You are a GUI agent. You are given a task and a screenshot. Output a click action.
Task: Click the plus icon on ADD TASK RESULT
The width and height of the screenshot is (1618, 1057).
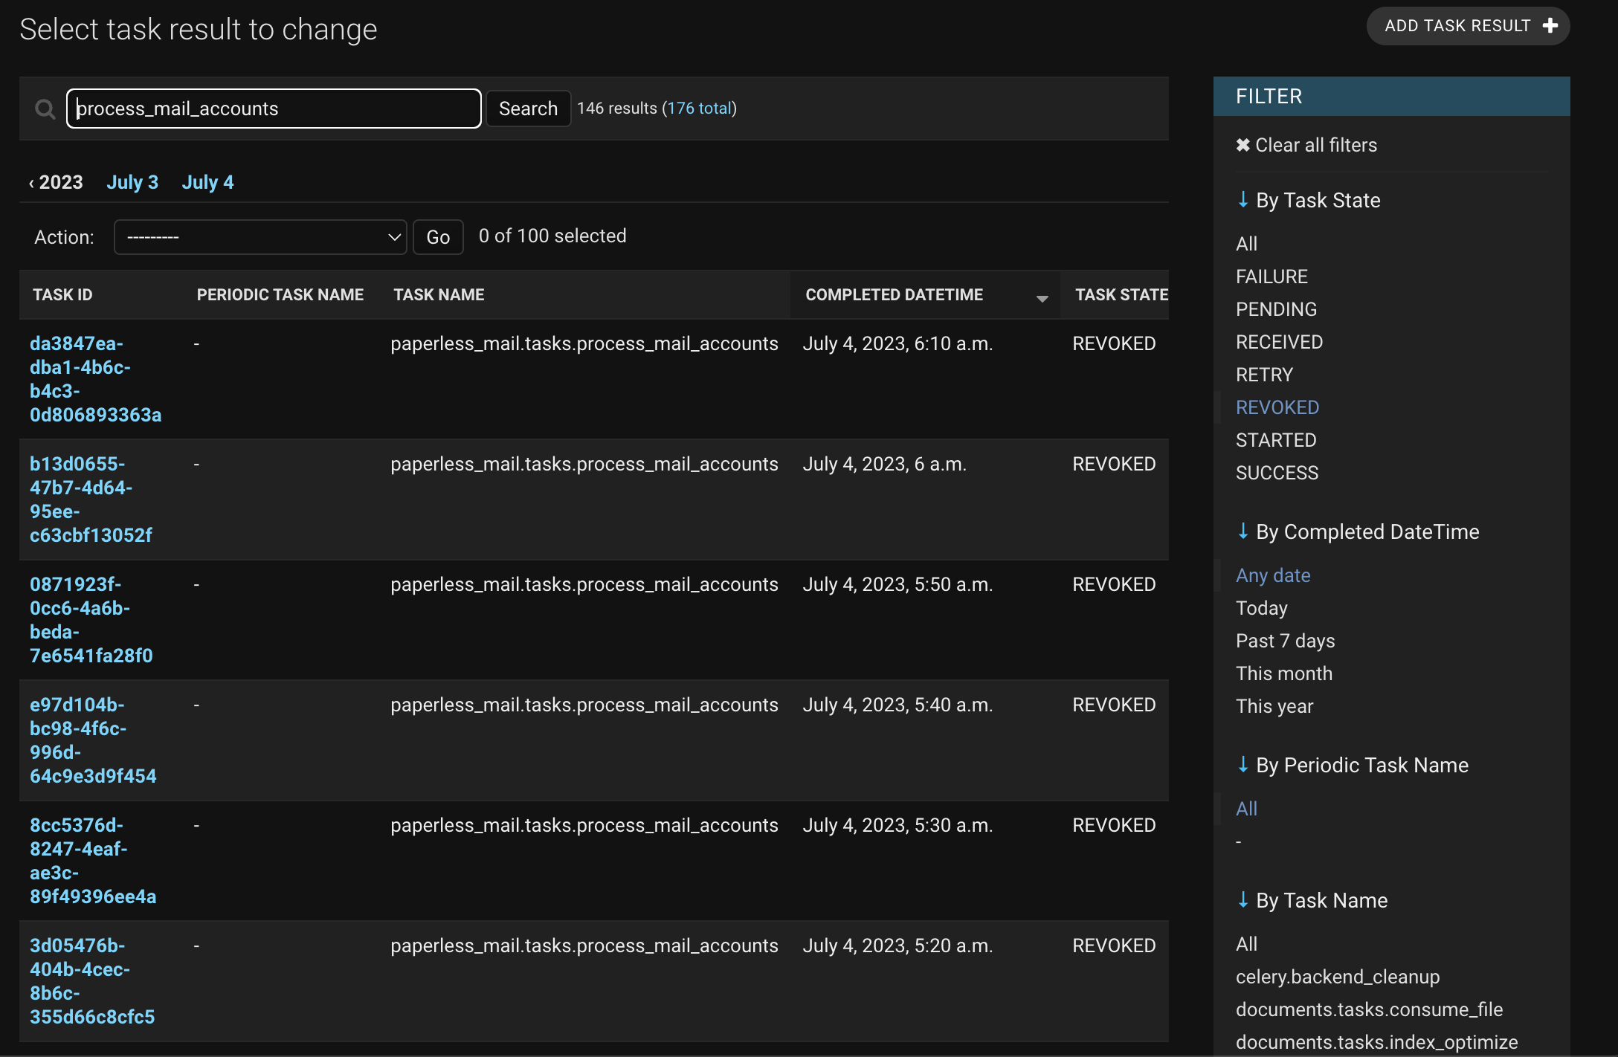click(x=1549, y=25)
